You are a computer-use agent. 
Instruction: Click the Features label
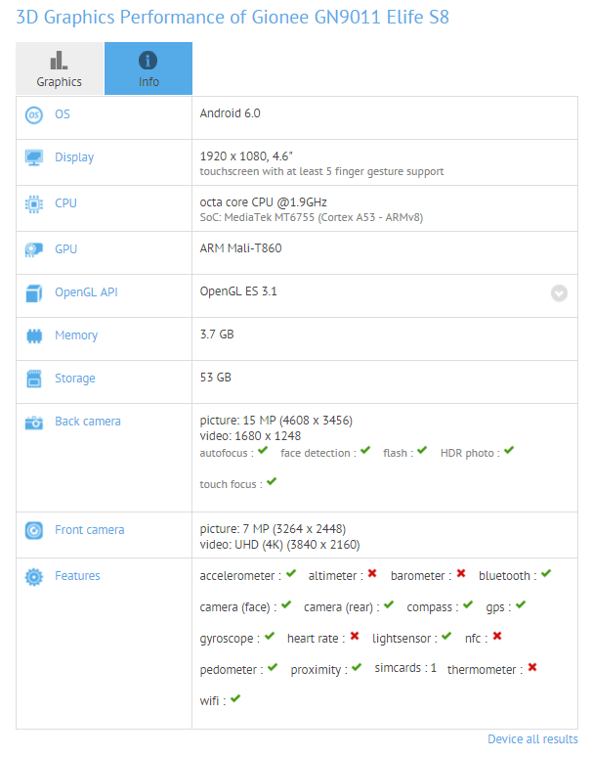click(x=77, y=576)
